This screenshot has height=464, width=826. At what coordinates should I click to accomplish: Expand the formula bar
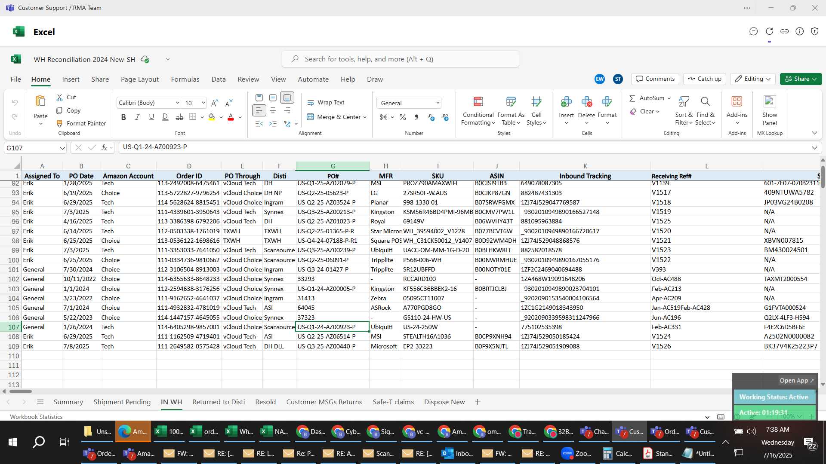tap(814, 148)
